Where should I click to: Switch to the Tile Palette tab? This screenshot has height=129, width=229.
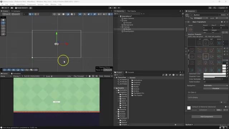[131, 11]
